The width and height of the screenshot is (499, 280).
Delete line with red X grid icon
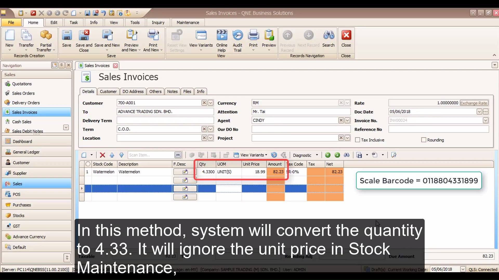click(102, 155)
